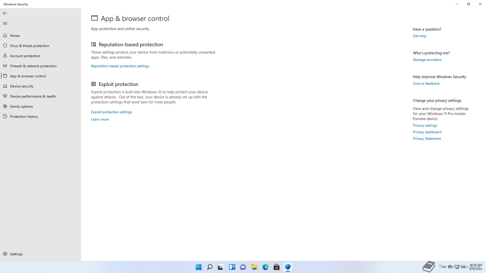Click the App & browser control title icon
The image size is (486, 273).
[94, 18]
